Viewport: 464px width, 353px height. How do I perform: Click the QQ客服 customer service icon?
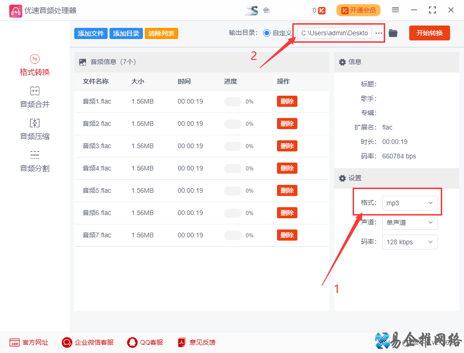click(132, 342)
